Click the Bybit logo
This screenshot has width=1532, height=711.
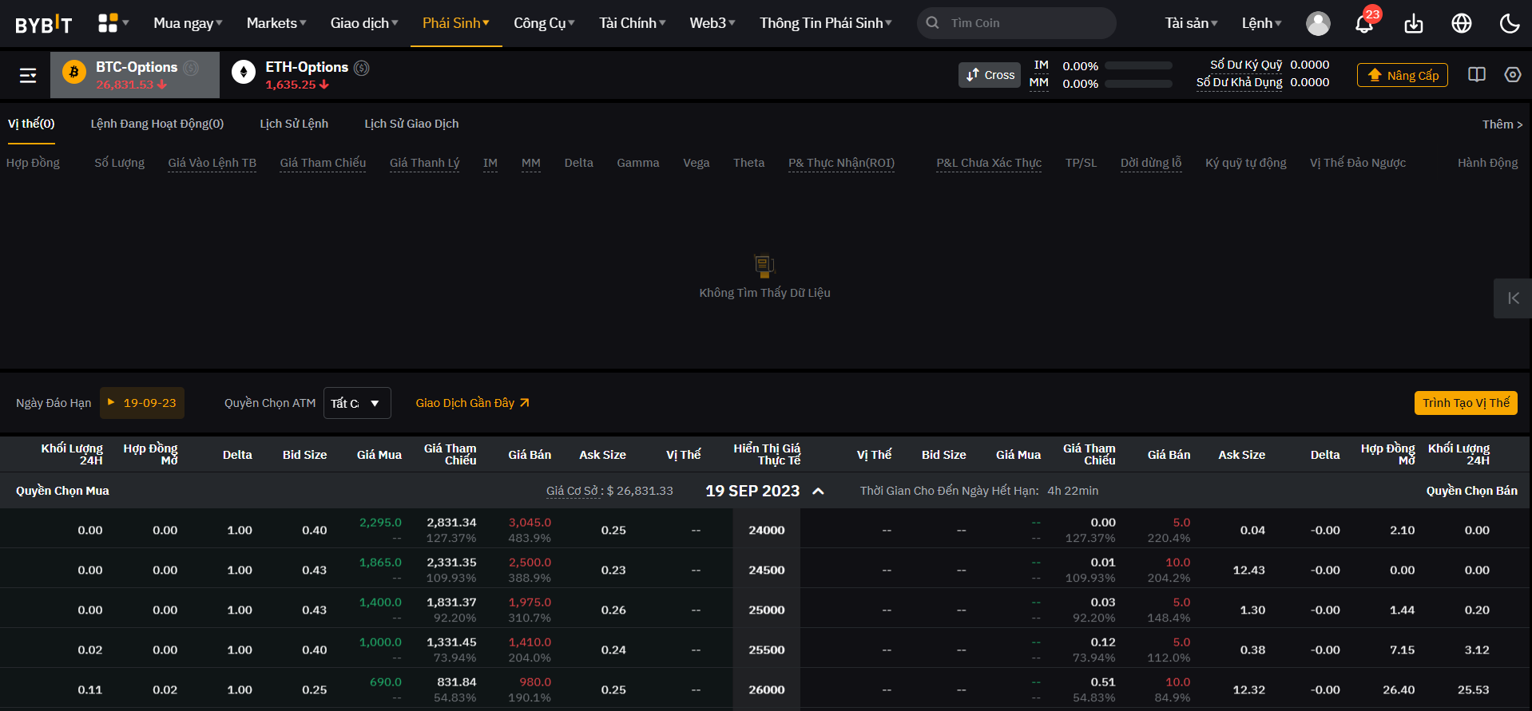coord(44,24)
